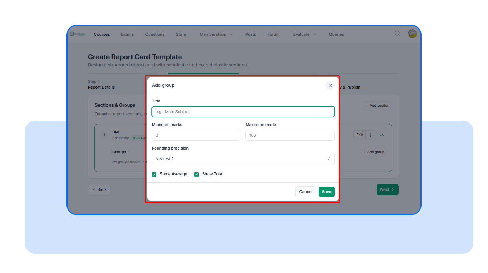The width and height of the screenshot is (488, 273).
Task: Click the Testpress logo
Action: pos(78,34)
